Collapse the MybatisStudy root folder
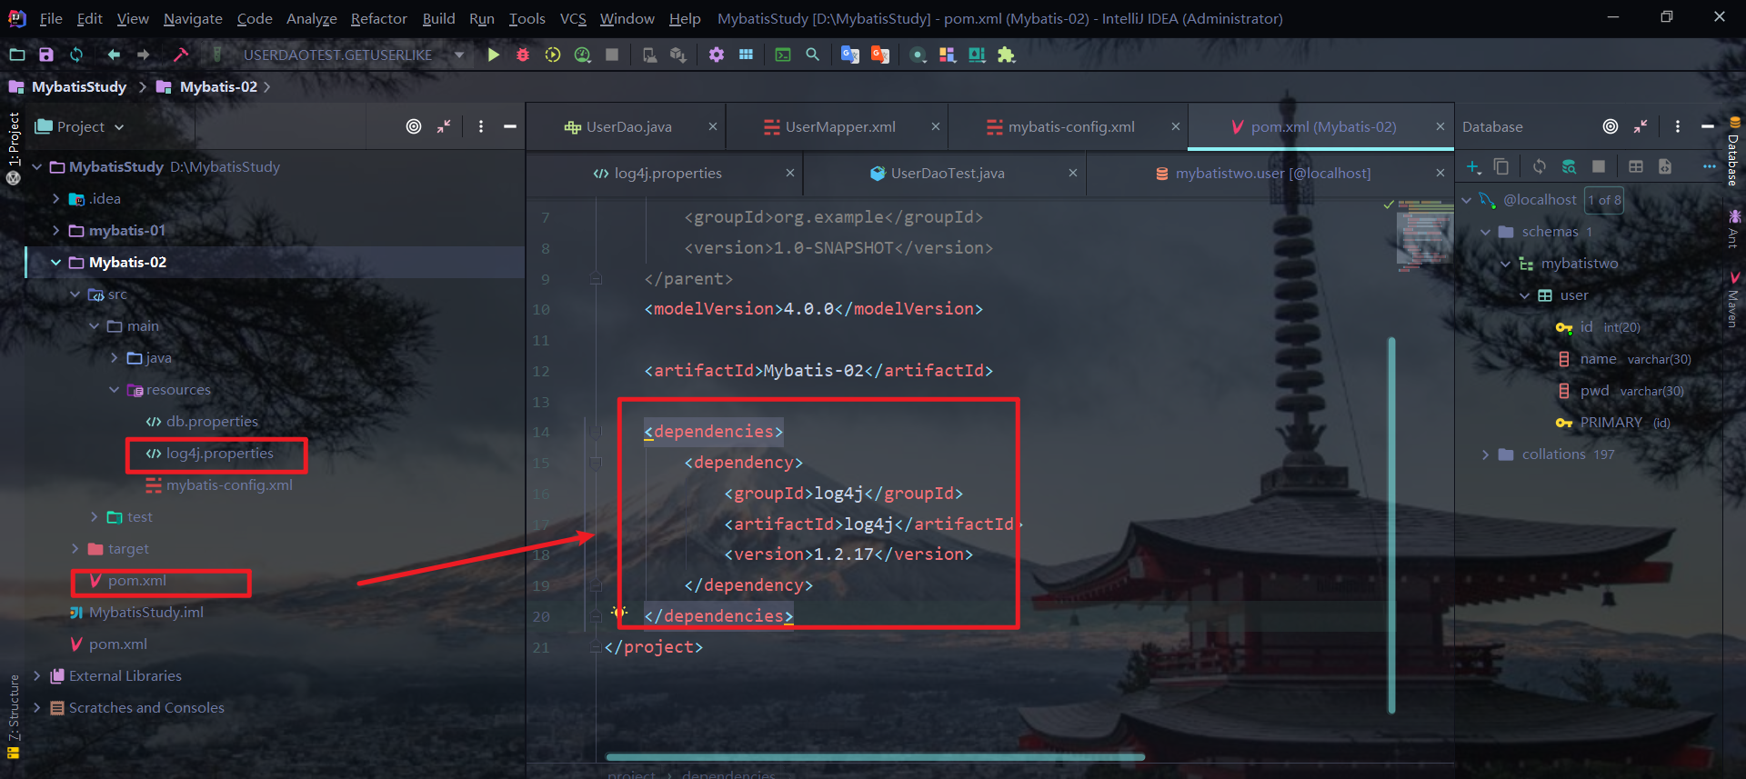This screenshot has width=1746, height=779. click(37, 167)
